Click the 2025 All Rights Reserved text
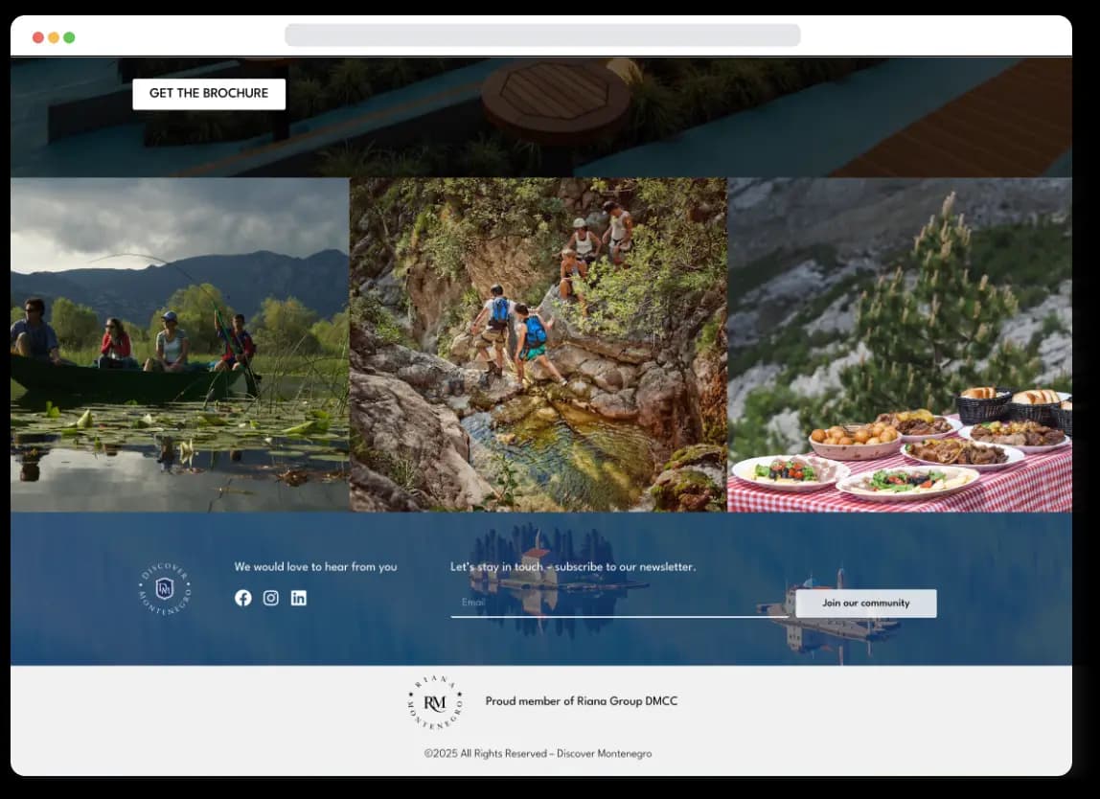1100x799 pixels. pyautogui.click(x=538, y=754)
